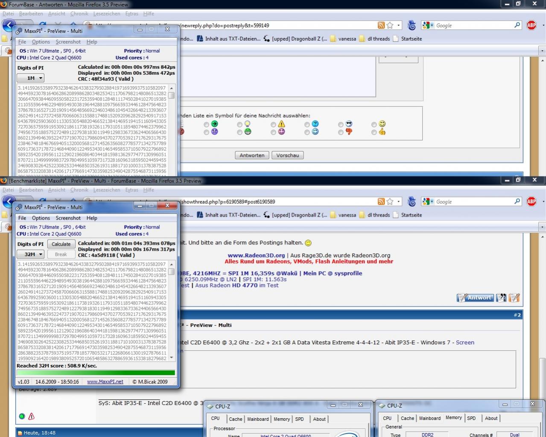Image resolution: width=546 pixels, height=437 pixels.
Task: Click the green progress bar in lower MaxxPI
Action: point(96,373)
